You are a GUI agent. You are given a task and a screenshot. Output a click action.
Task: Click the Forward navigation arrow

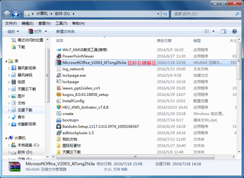(15, 14)
